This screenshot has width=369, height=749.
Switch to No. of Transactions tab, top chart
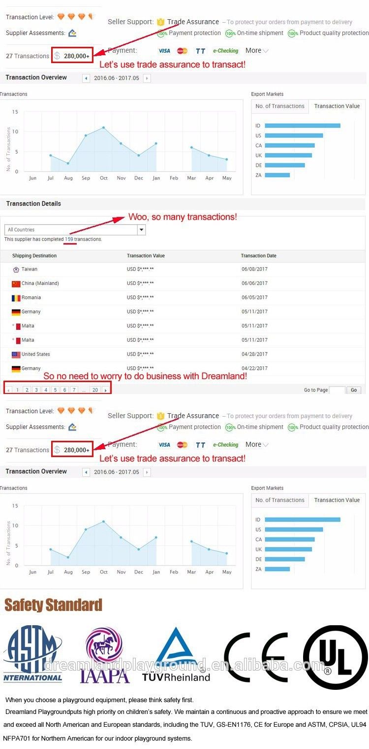[x=280, y=106]
